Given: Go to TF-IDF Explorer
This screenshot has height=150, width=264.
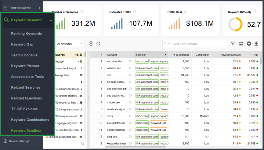Looking at the screenshot, I should (x=24, y=109).
